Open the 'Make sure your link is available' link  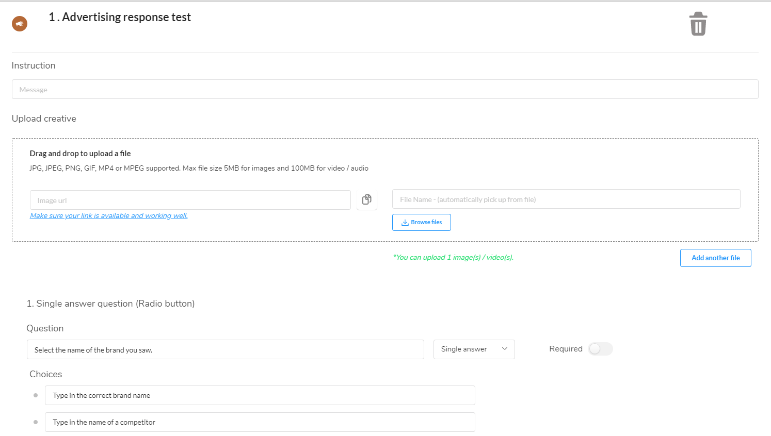[x=108, y=215]
